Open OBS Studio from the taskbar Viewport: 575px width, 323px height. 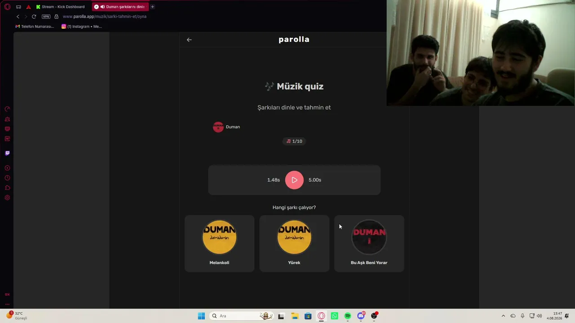pyautogui.click(x=374, y=316)
